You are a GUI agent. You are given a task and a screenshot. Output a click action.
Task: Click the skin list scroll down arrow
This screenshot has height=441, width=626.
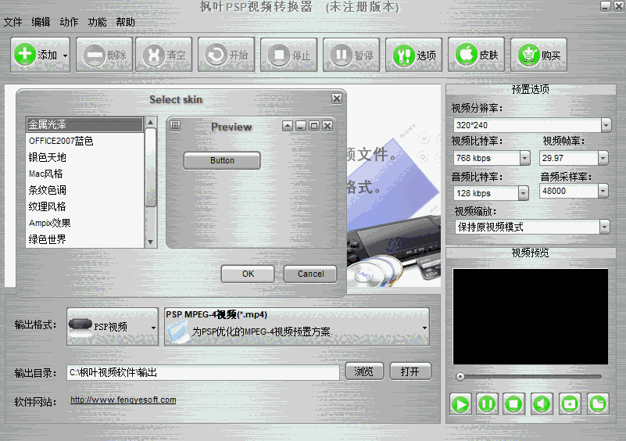[x=151, y=242]
